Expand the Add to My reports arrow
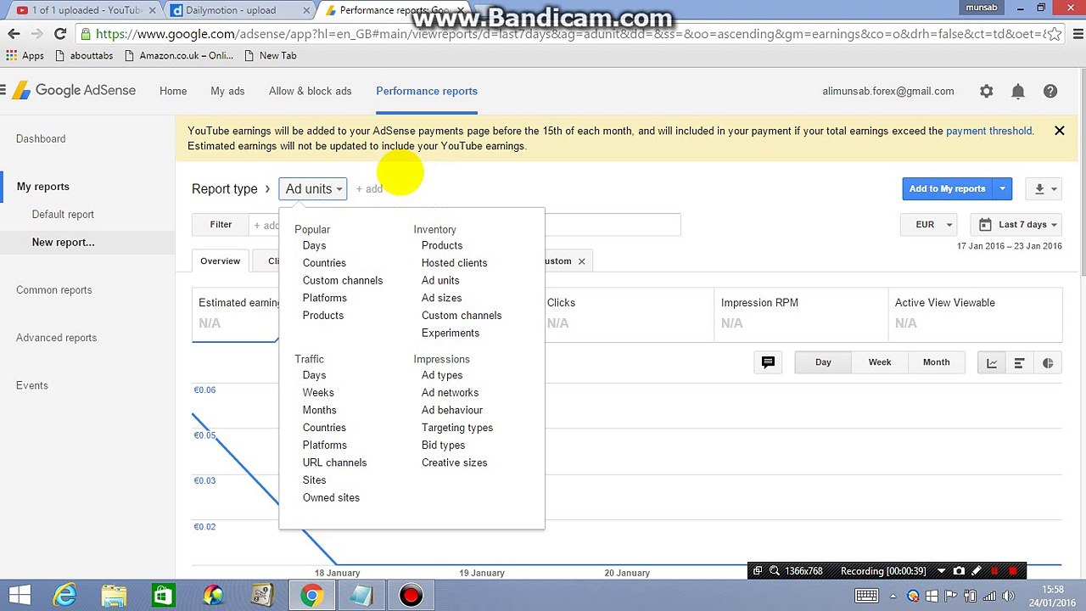 1002,189
